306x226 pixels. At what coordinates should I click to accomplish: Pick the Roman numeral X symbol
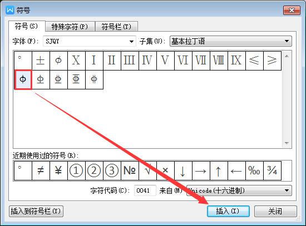click(x=76, y=61)
